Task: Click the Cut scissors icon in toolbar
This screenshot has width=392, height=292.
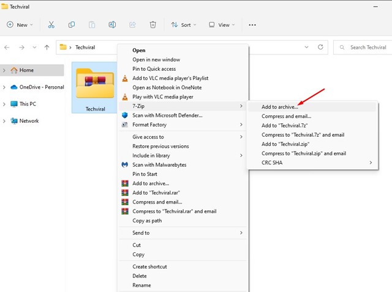Action: tap(51, 25)
